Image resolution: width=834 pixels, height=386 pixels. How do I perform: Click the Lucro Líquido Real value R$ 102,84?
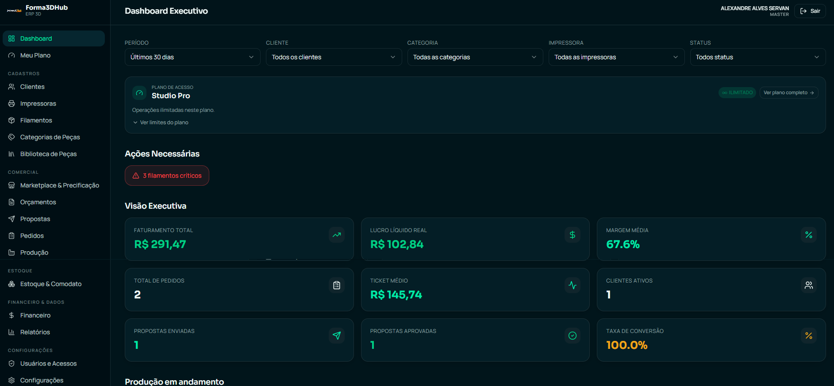pyautogui.click(x=397, y=245)
